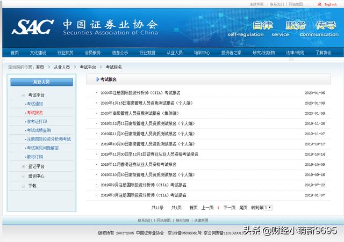The image size is (344, 242).
Task: Open footer 相关链接 link
Action: pos(182,221)
